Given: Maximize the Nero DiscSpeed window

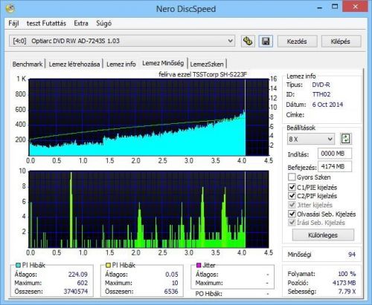Looking at the screenshot, I should pos(335,7).
